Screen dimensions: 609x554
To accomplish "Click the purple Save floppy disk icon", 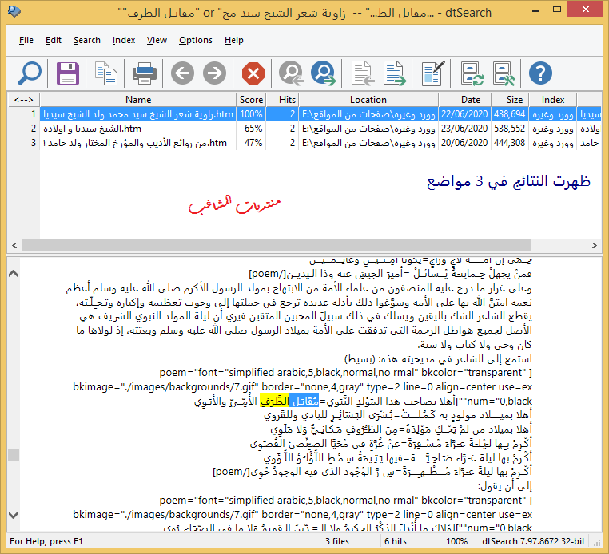I will pyautogui.click(x=68, y=74).
